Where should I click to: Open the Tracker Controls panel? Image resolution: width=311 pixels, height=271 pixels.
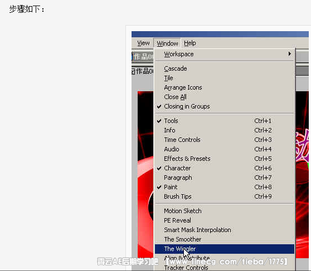pyautogui.click(x=225, y=268)
